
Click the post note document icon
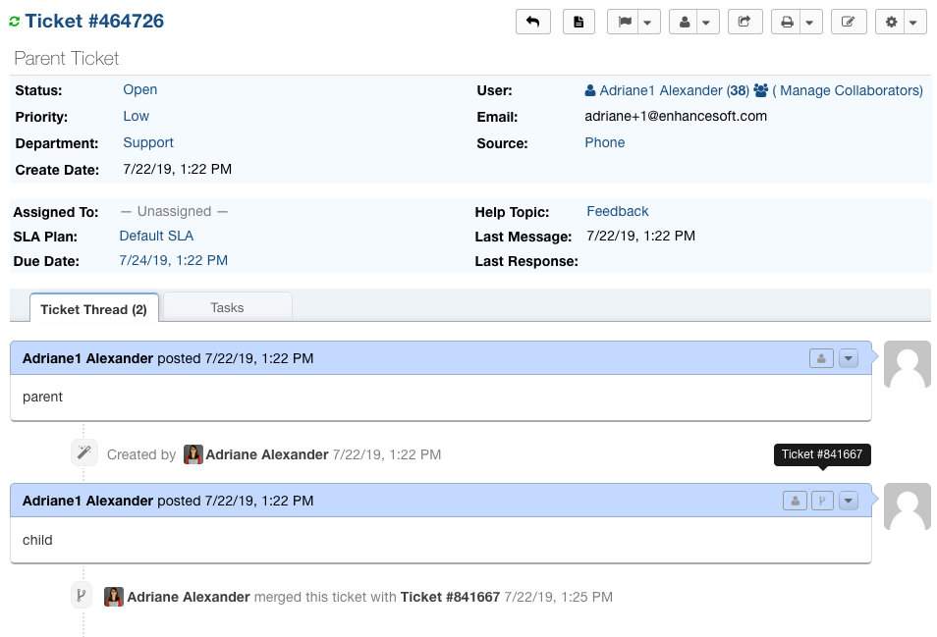579,22
